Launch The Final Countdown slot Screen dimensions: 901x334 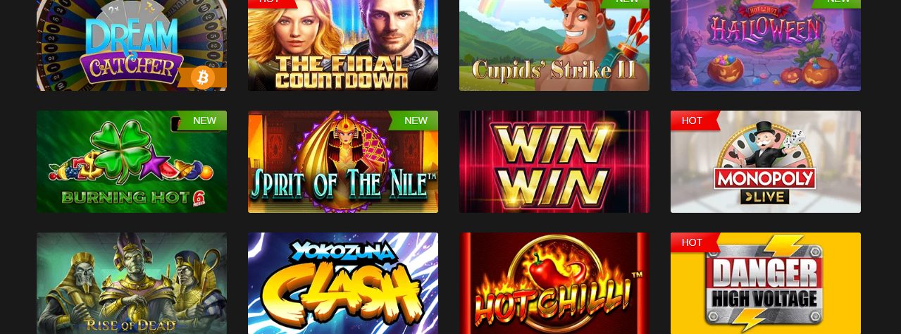click(343, 45)
